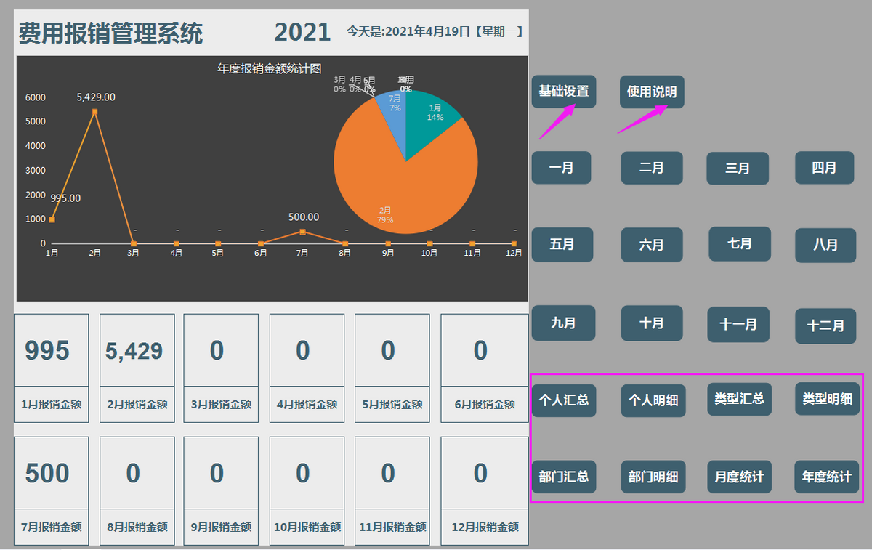Image resolution: width=872 pixels, height=550 pixels.
Task: Select the 一月 month button
Action: point(561,168)
